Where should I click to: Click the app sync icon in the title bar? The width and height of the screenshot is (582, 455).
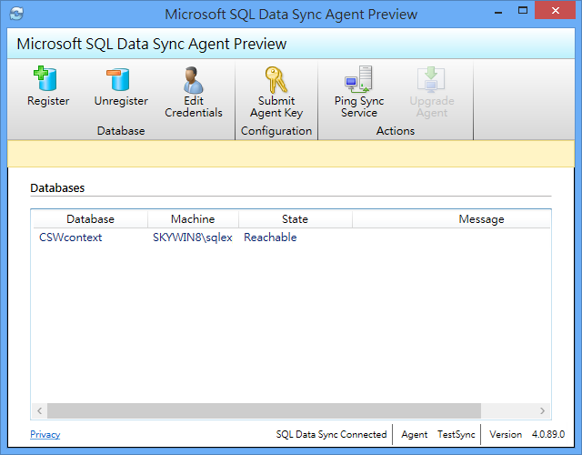tap(16, 14)
